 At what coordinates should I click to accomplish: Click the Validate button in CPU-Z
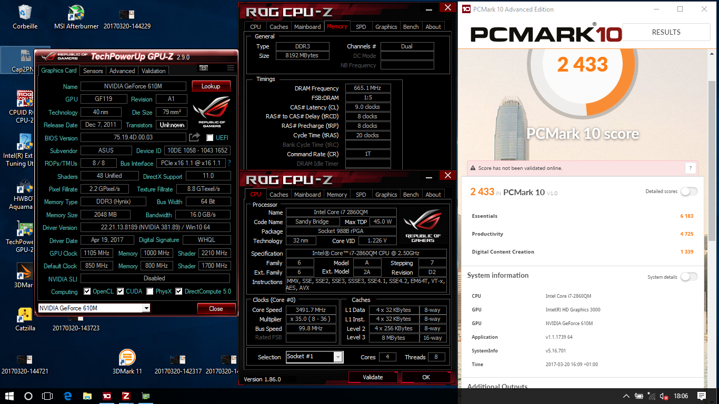(373, 377)
